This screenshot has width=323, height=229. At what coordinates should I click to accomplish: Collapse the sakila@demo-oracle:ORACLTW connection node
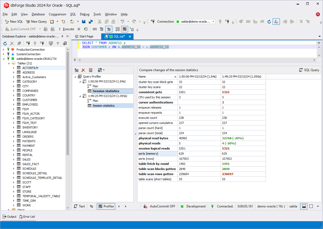(x=3, y=59)
